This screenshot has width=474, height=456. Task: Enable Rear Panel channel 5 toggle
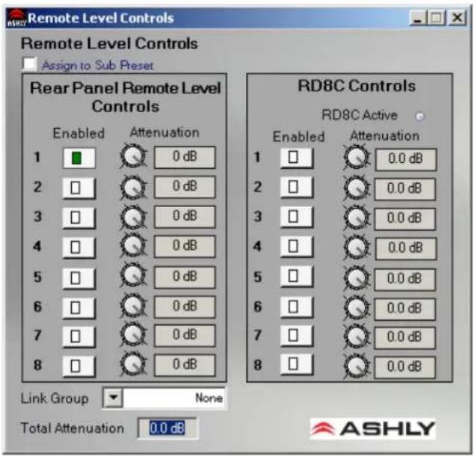click(x=79, y=278)
